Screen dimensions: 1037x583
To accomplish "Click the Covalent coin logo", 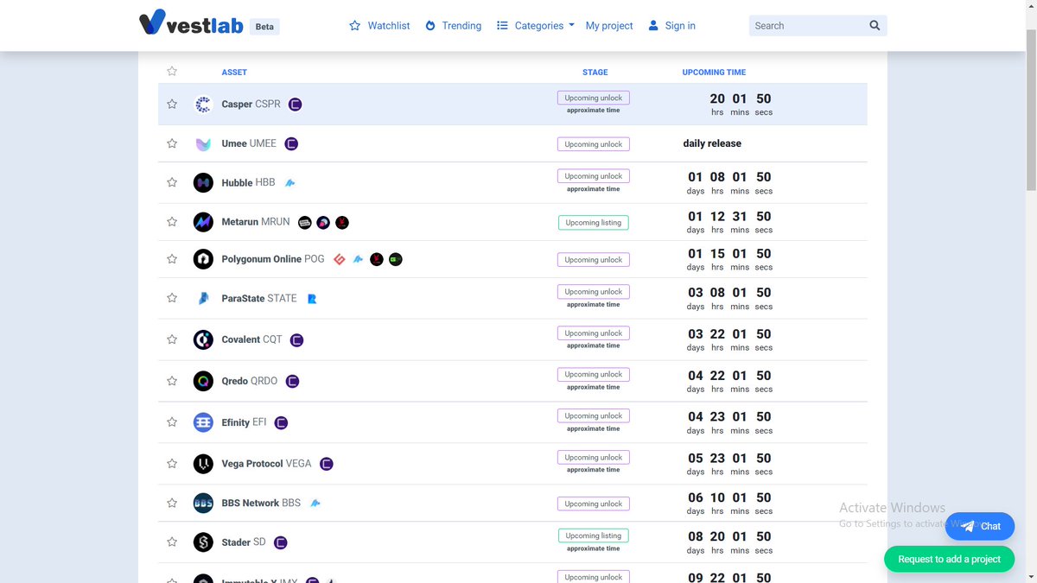I will coord(203,339).
